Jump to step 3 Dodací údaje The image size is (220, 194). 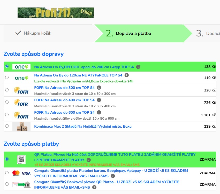click(207, 33)
